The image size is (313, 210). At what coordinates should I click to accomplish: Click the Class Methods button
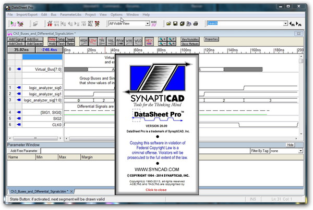(190, 44)
